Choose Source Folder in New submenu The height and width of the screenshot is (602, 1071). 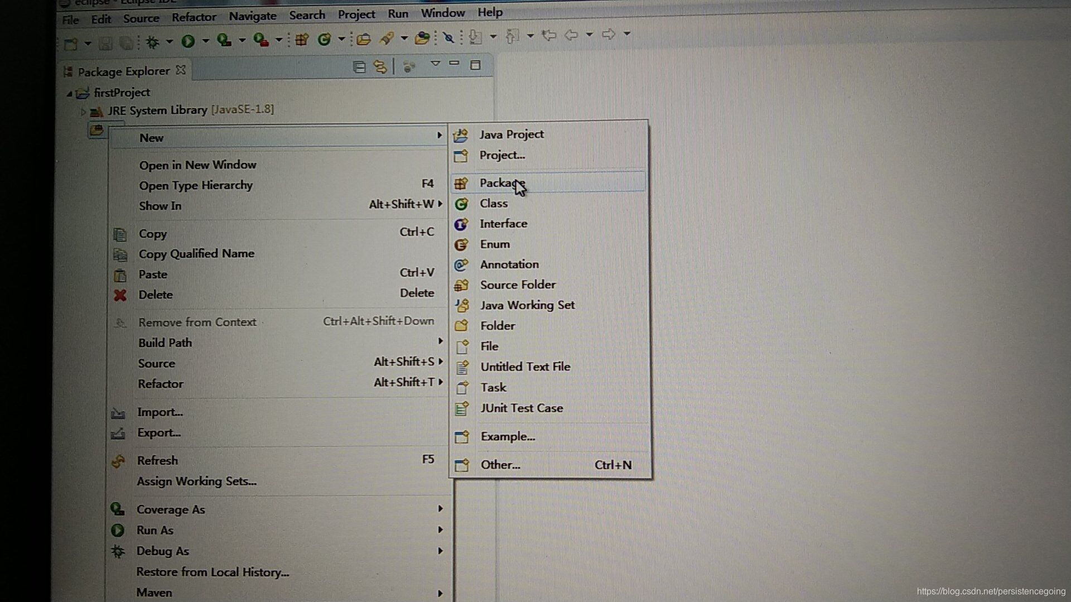point(549,285)
